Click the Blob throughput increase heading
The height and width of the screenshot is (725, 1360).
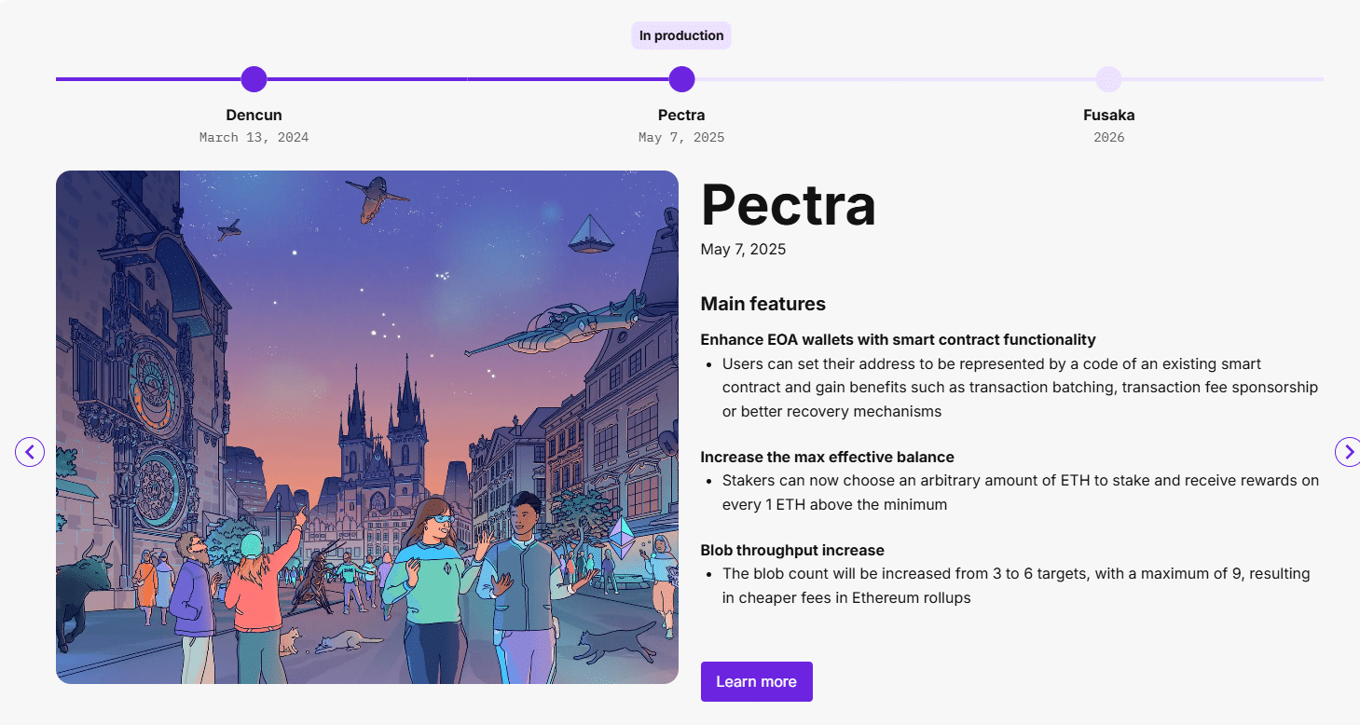[792, 550]
